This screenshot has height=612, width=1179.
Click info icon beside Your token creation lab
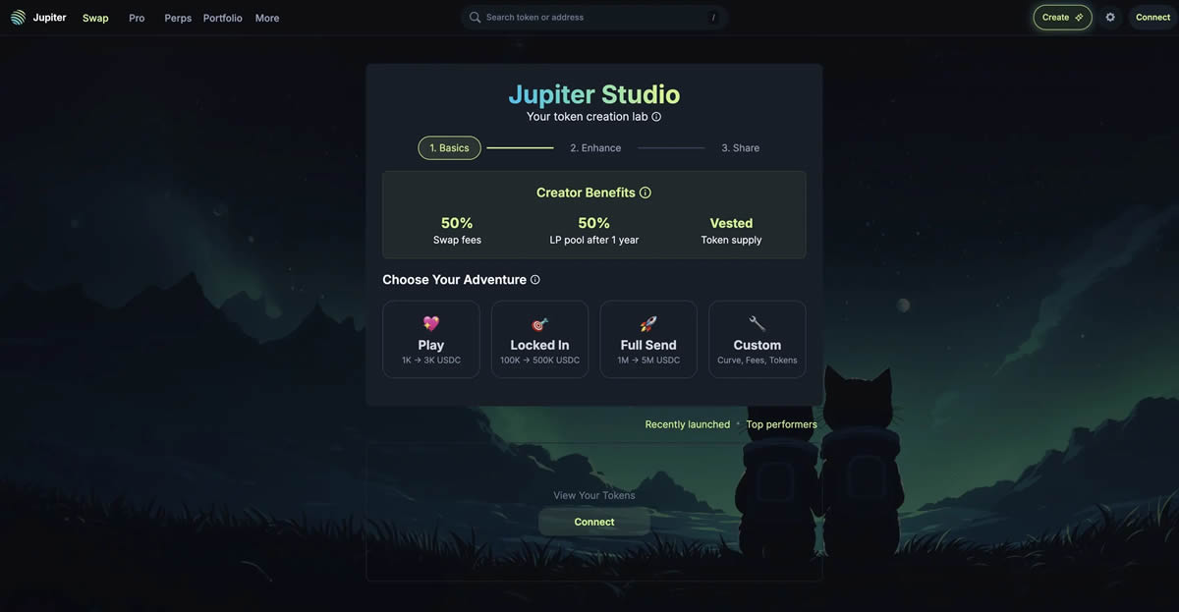tap(656, 117)
